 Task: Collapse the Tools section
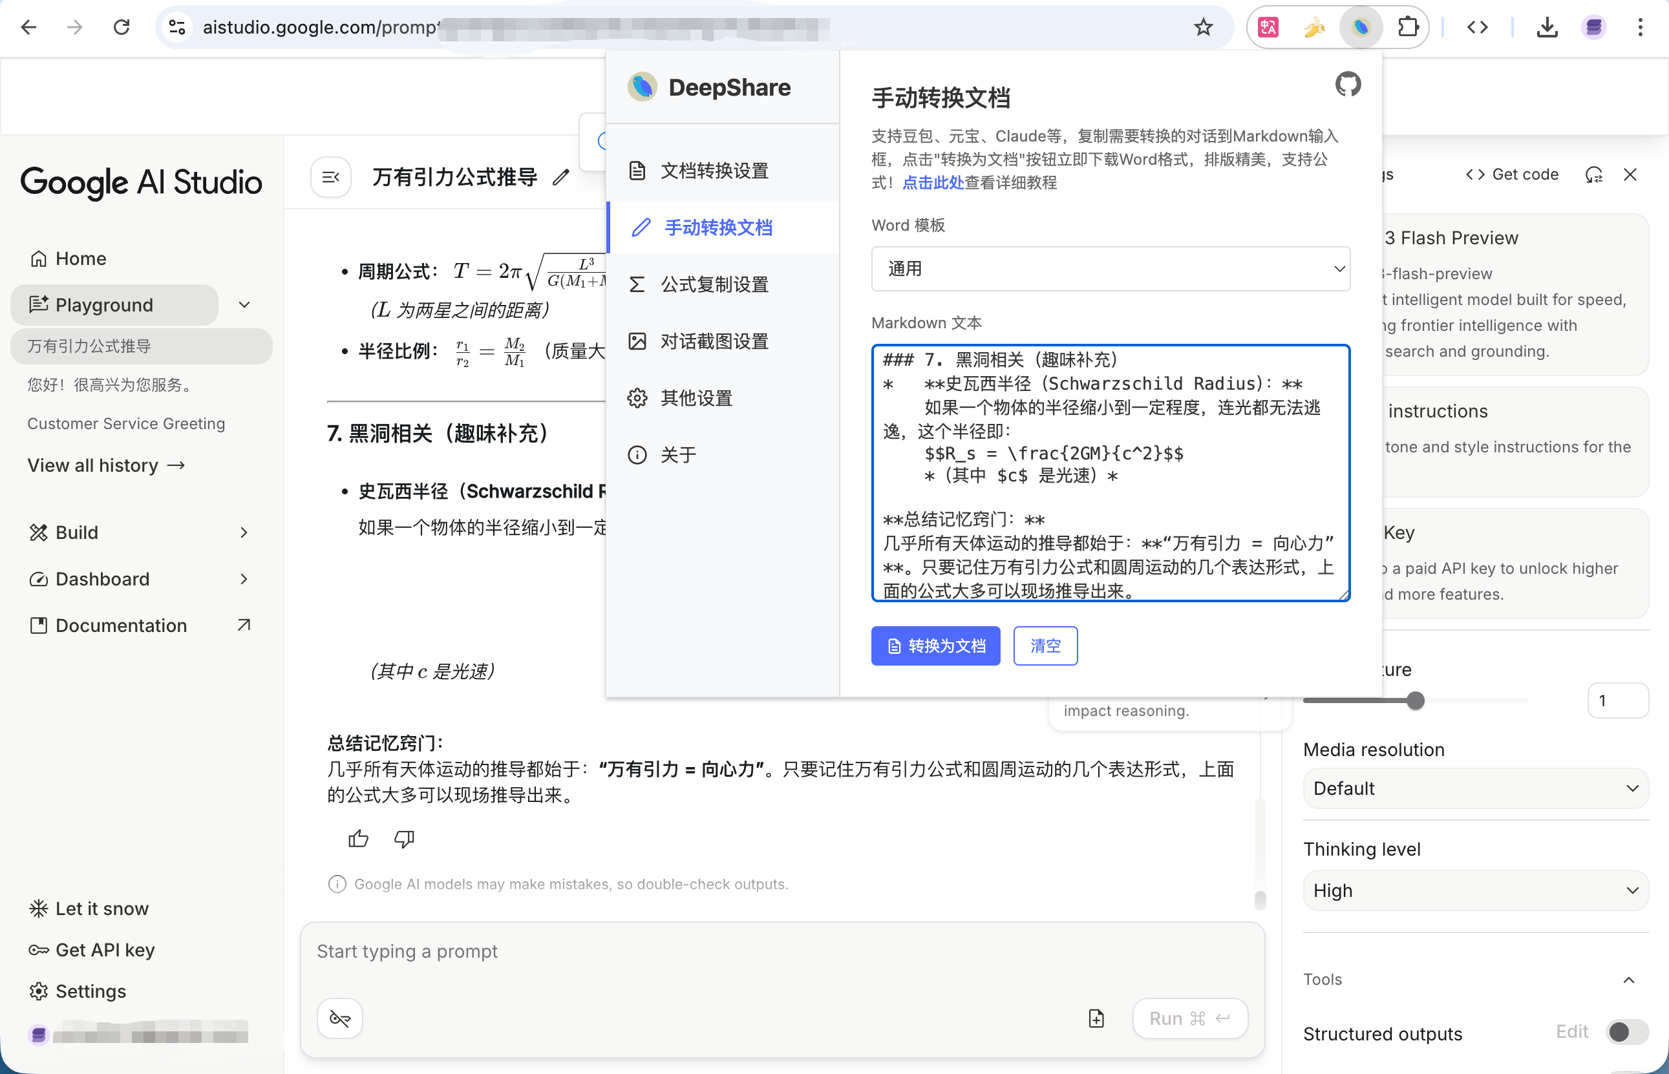[x=1628, y=980]
